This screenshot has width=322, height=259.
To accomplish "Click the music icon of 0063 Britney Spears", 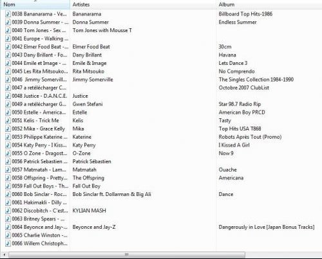I will click(x=8, y=219).
